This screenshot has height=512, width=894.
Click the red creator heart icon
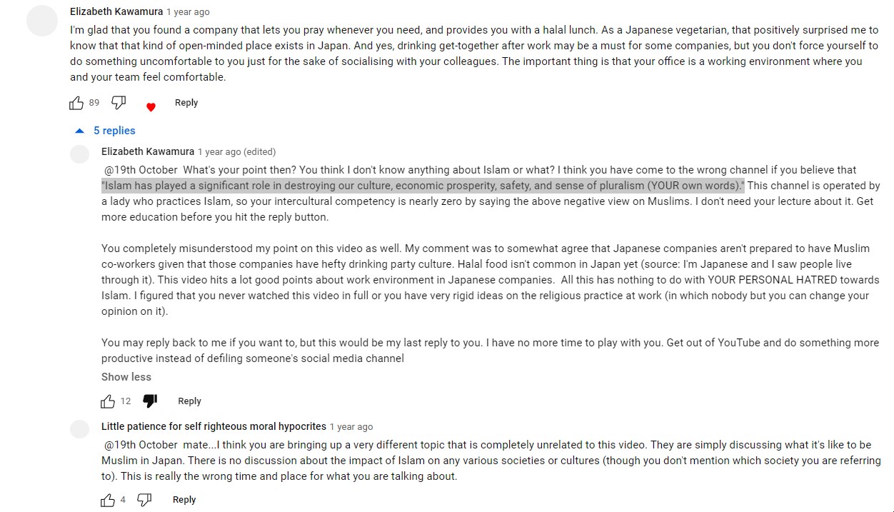coord(151,107)
